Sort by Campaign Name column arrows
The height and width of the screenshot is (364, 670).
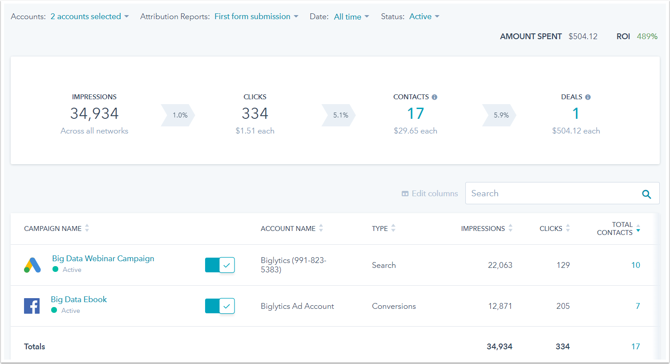coord(87,228)
